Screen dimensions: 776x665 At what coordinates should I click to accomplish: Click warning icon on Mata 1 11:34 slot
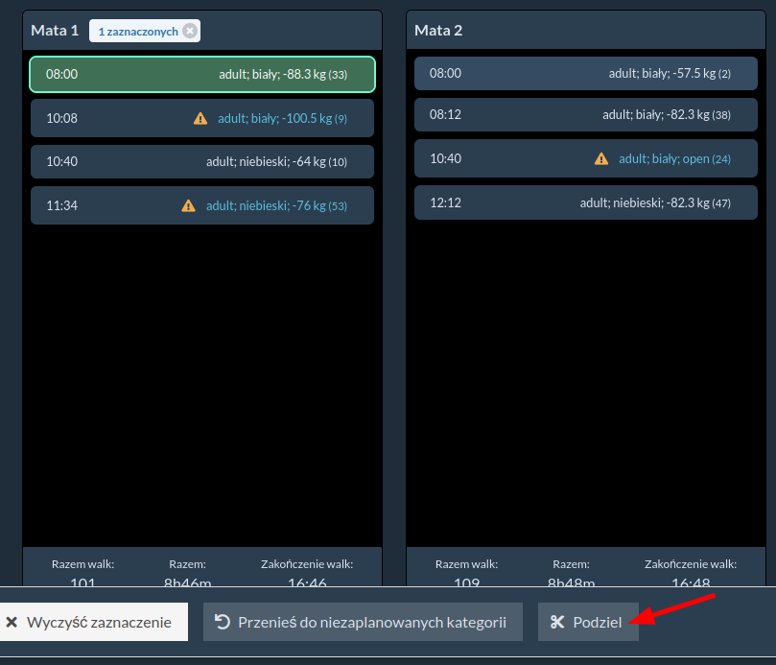pyautogui.click(x=189, y=205)
